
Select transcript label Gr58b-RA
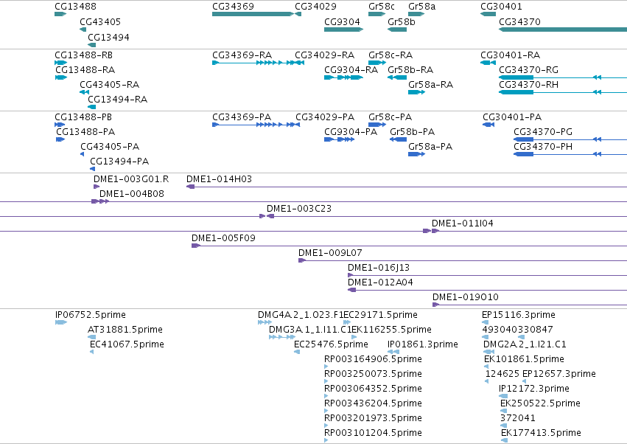click(410, 69)
